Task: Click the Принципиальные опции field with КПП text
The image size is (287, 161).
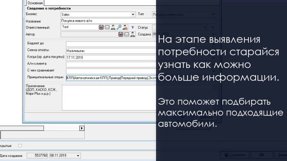Action: pos(111,78)
